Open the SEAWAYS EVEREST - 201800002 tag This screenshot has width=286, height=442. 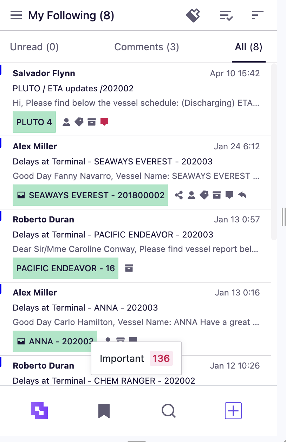click(90, 195)
